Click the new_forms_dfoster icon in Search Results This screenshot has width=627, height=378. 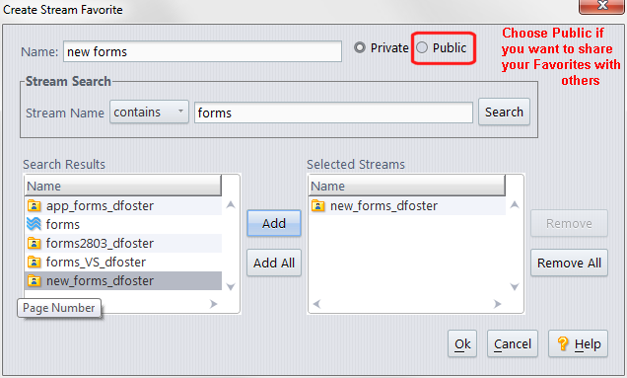(x=34, y=280)
